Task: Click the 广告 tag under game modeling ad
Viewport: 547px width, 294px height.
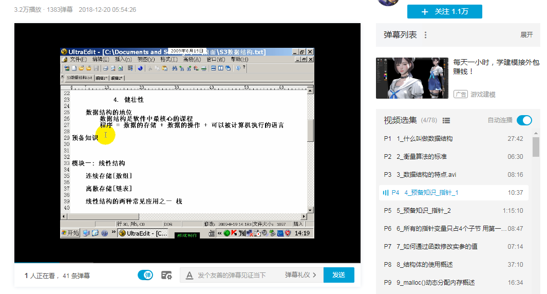Action: tap(461, 94)
